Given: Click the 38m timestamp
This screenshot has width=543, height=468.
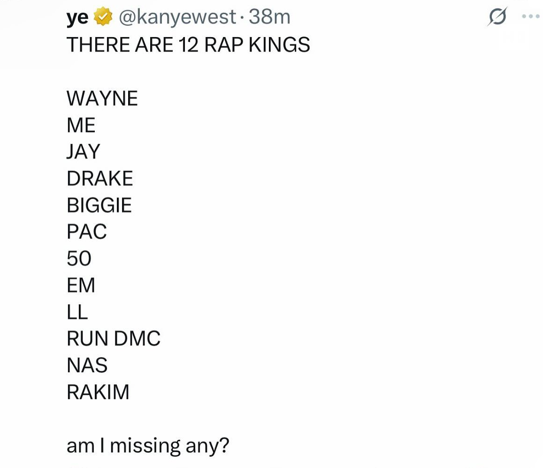Looking at the screenshot, I should [269, 17].
